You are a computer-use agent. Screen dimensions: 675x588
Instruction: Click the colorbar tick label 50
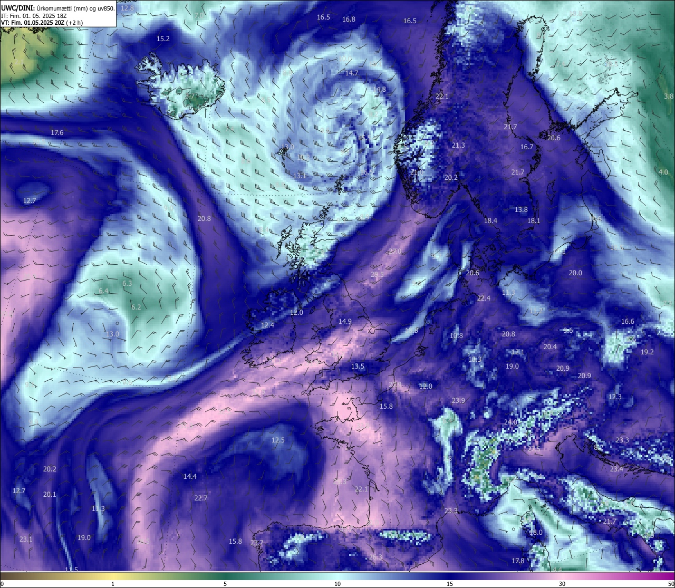click(671, 584)
